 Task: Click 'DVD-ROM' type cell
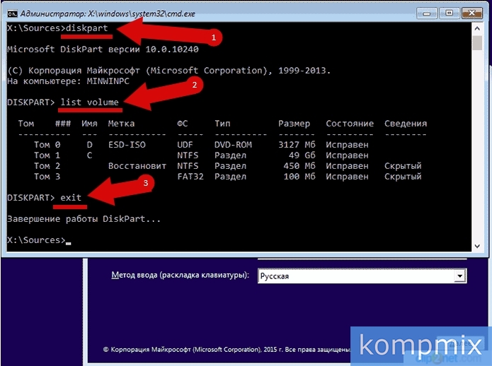[x=233, y=145]
